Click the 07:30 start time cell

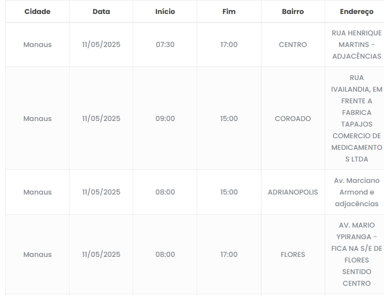(165, 45)
